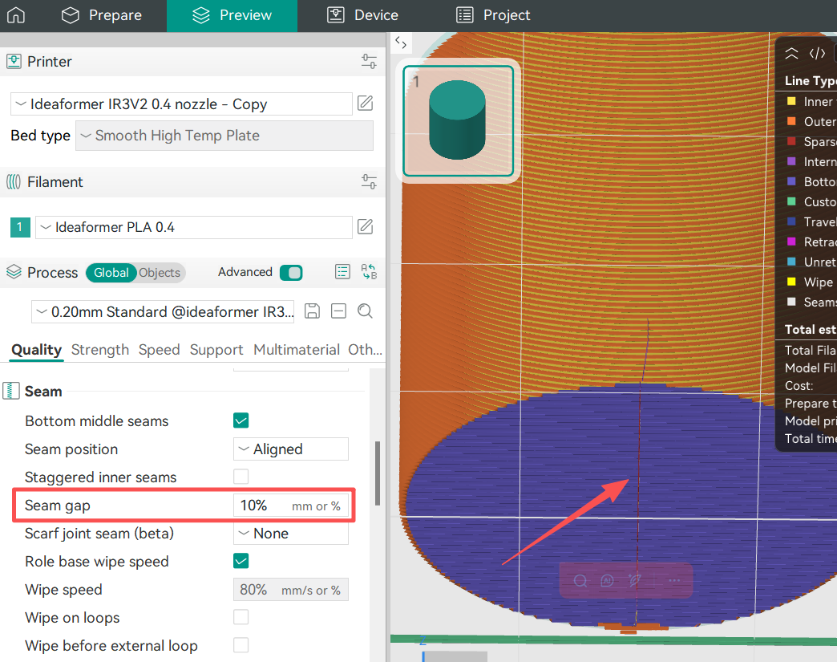The image size is (837, 662).
Task: Open the Ideaformer PLA 0.4 filament dropdown
Action: point(194,228)
